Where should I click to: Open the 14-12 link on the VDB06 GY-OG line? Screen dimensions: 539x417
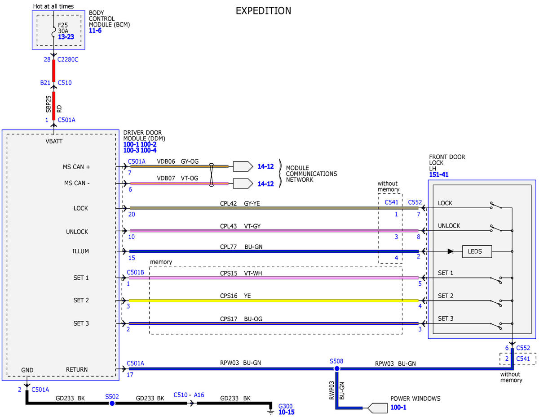click(x=265, y=166)
